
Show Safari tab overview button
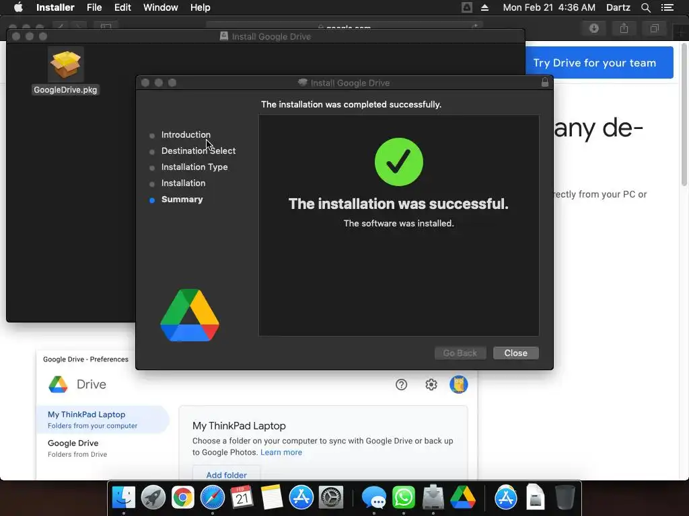click(x=654, y=28)
